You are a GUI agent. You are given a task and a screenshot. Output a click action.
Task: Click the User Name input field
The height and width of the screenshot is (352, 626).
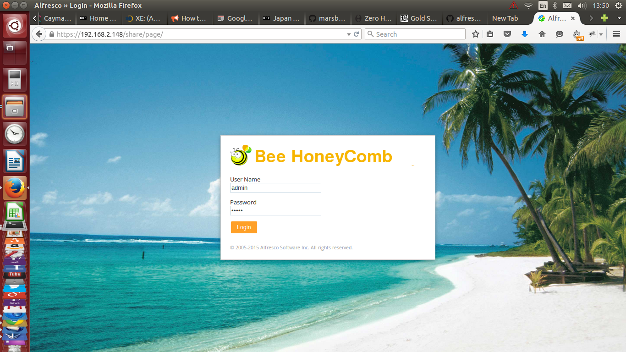pos(275,188)
